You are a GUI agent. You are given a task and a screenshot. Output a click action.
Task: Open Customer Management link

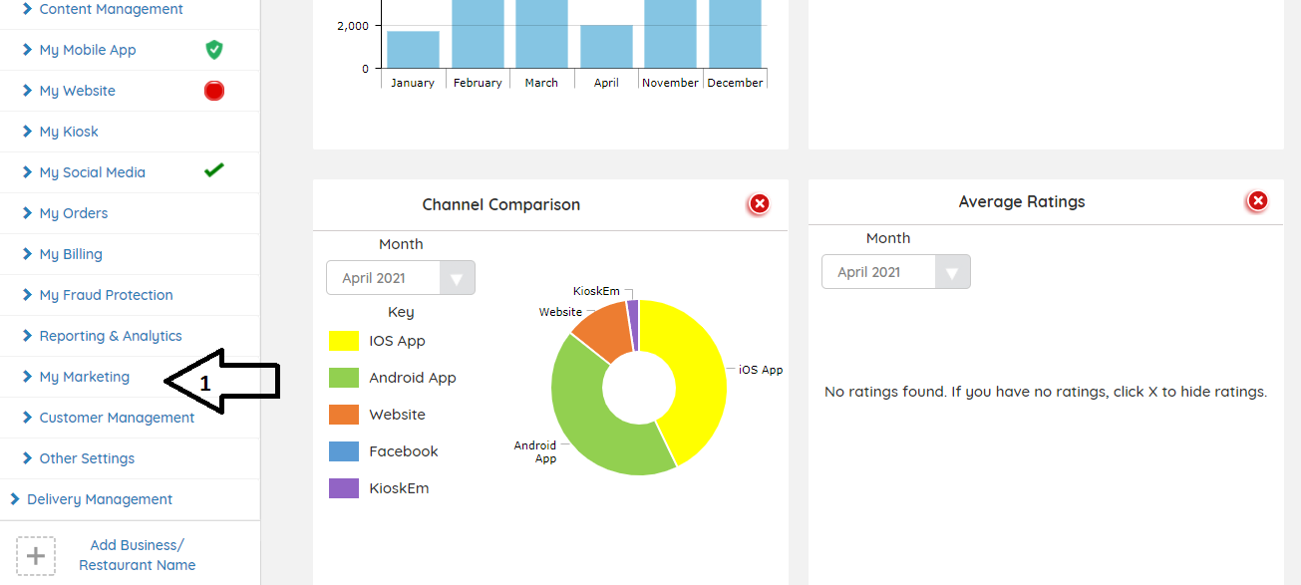click(x=117, y=418)
